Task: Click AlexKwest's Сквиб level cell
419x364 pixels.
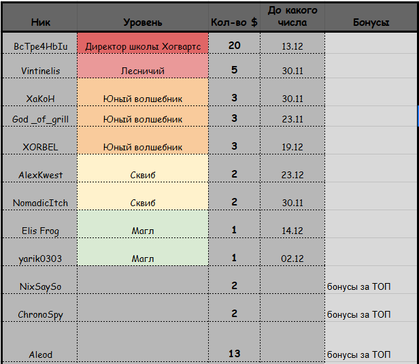Action: click(143, 168)
